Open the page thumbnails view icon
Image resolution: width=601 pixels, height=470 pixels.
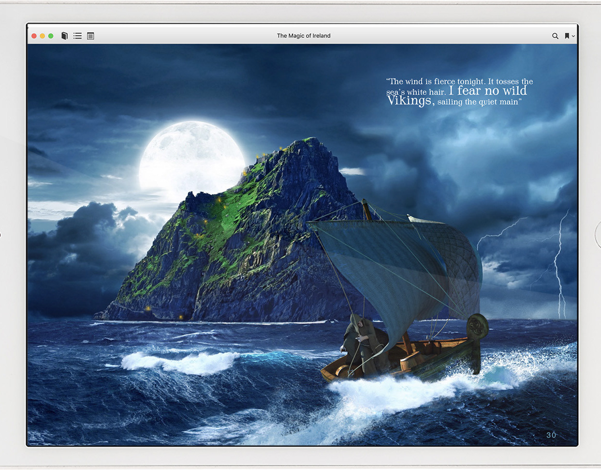click(x=90, y=36)
